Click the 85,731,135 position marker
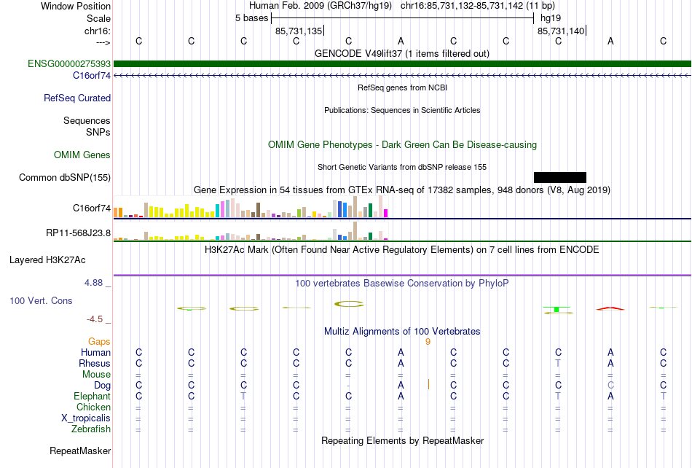 point(299,31)
